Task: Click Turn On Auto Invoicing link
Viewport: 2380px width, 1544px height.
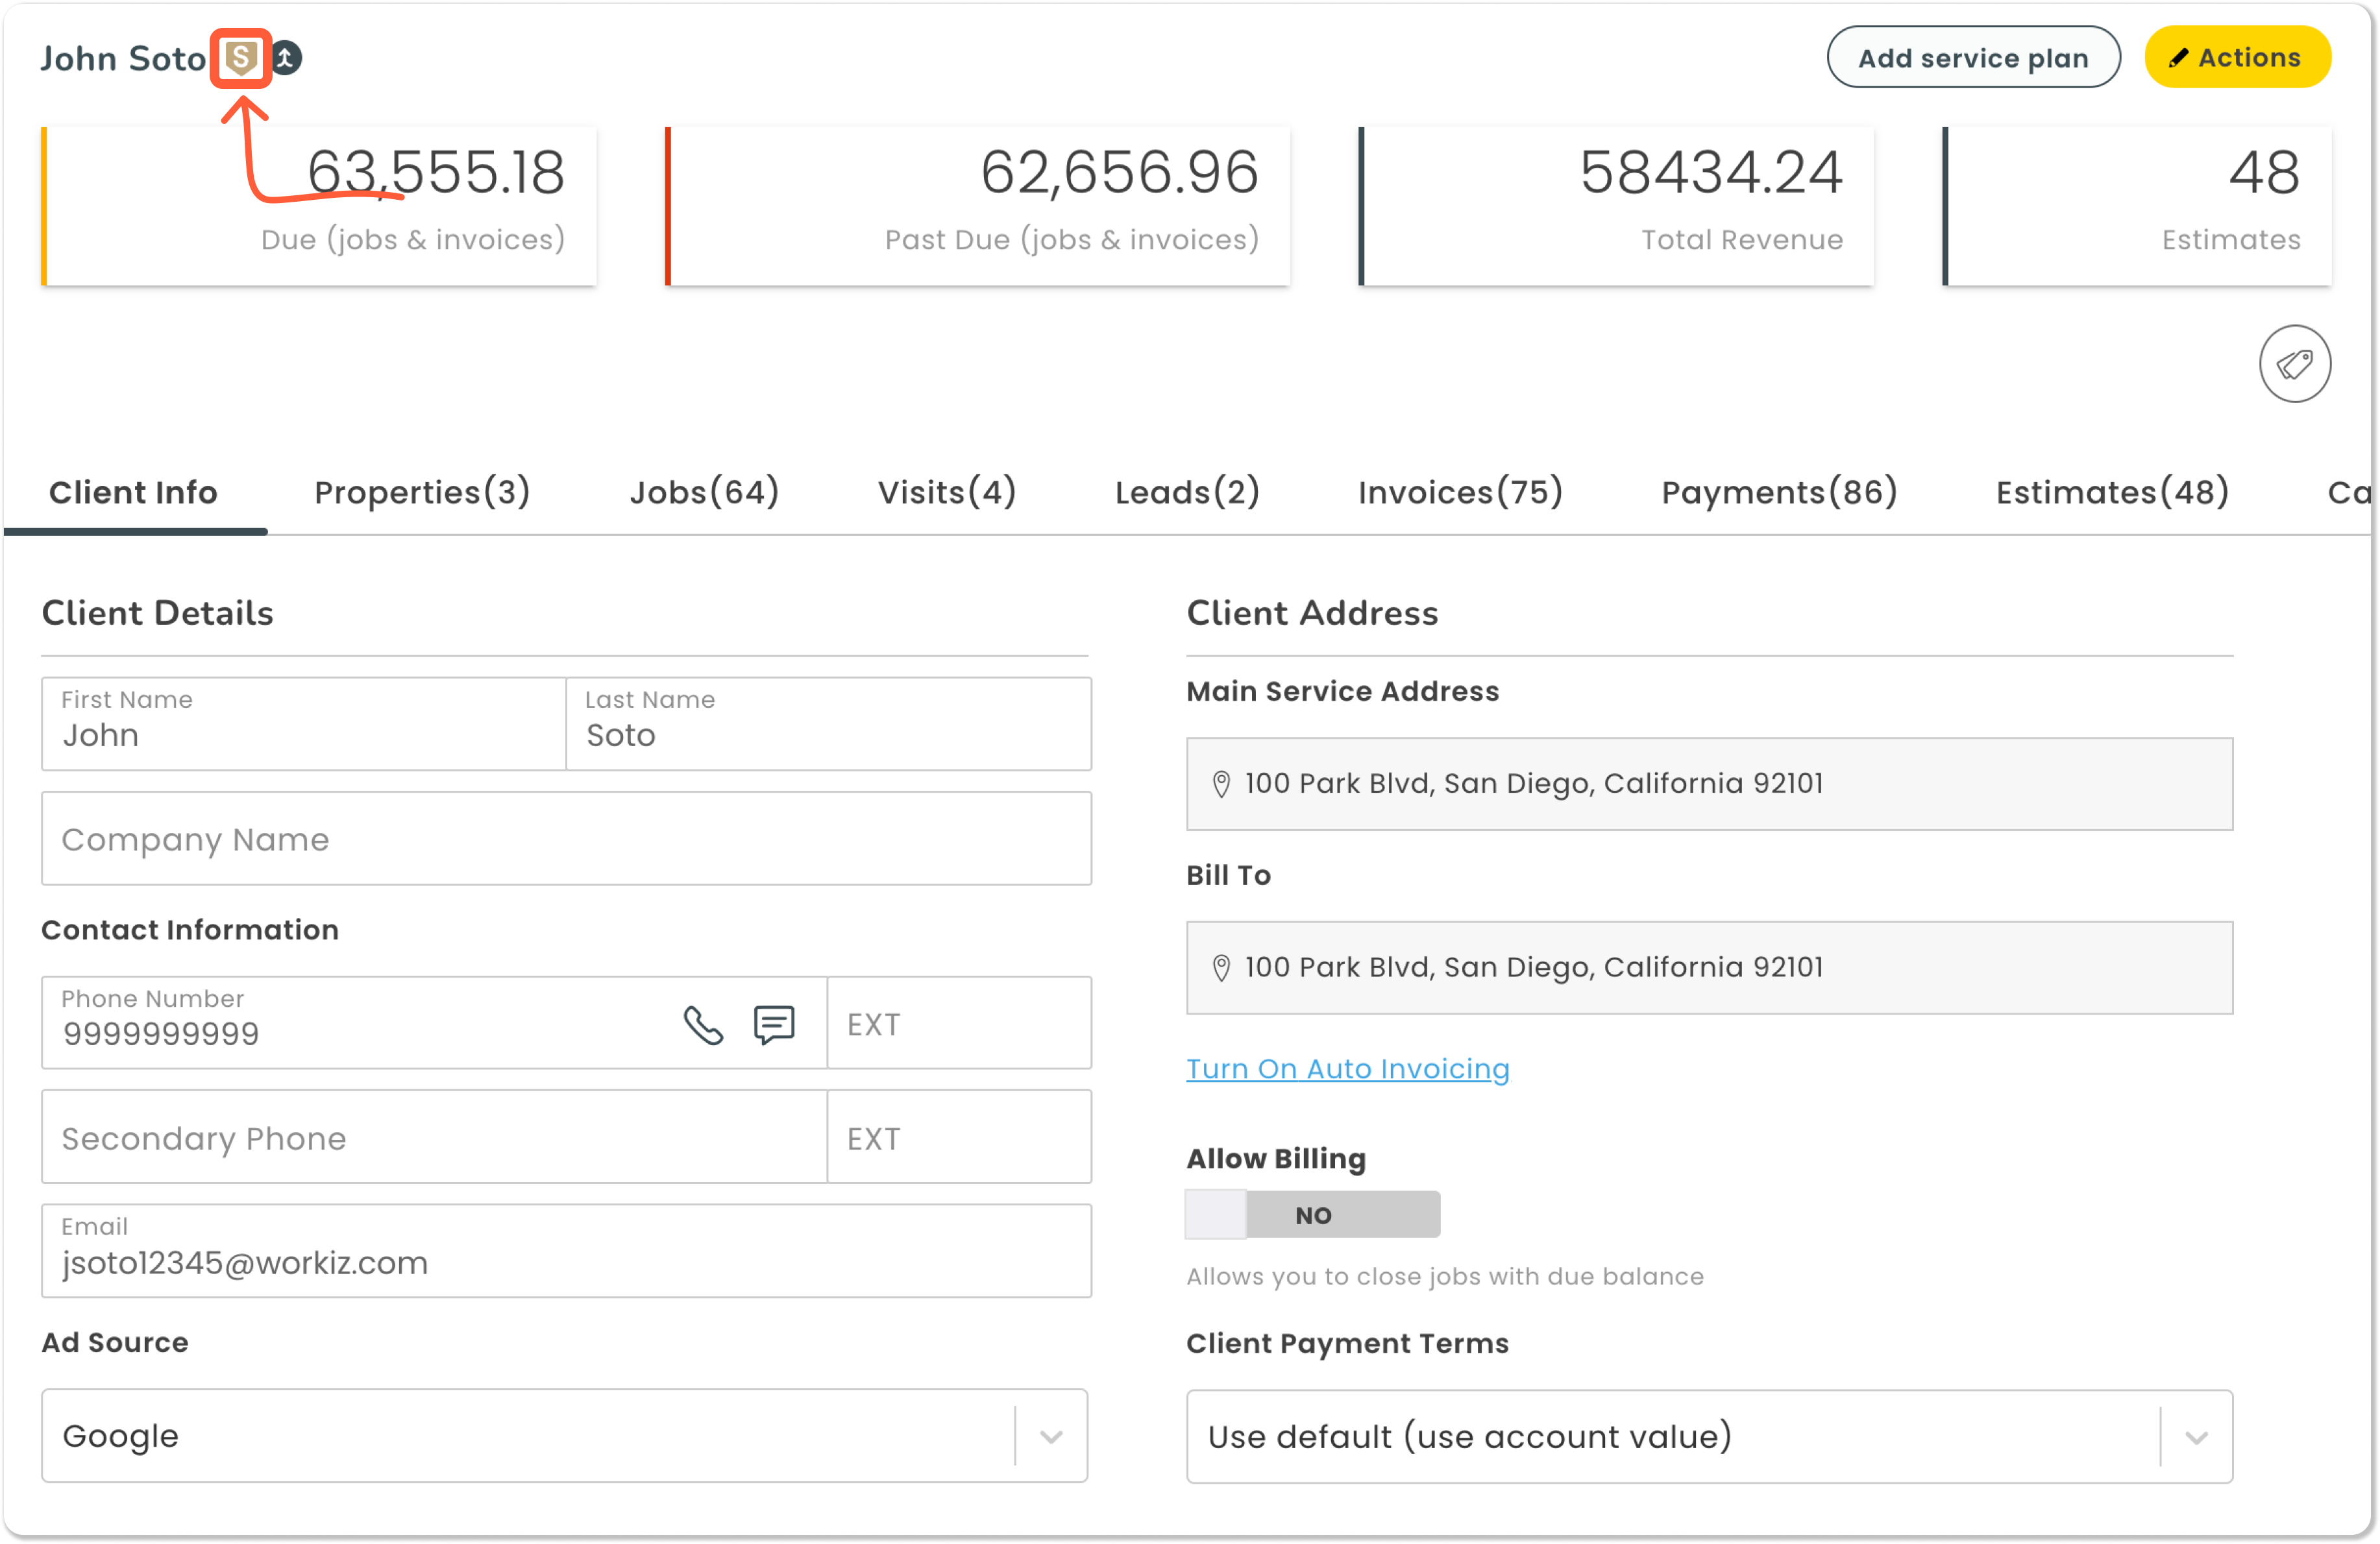Action: (1347, 1069)
